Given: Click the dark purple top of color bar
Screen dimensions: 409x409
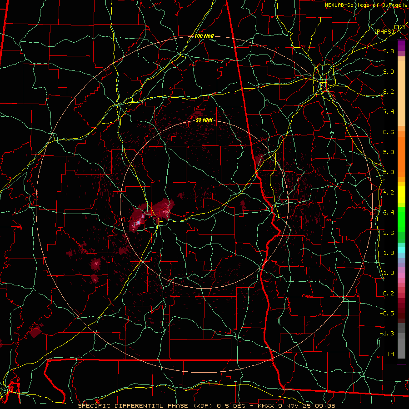Looking at the screenshot, I should click(401, 45).
